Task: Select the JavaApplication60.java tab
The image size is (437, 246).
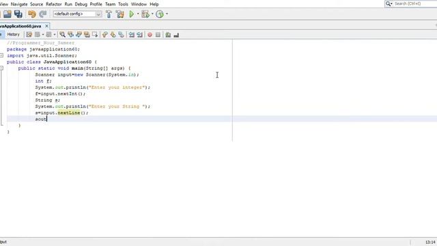Action: click(x=20, y=26)
